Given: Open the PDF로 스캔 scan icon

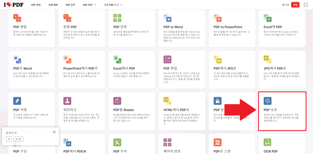Looking at the screenshot, I should 218,142.
